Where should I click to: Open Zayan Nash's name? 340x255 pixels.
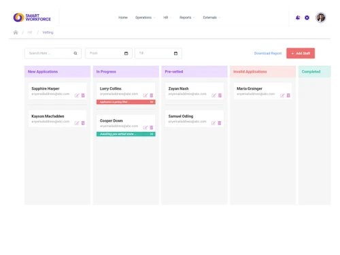178,88
